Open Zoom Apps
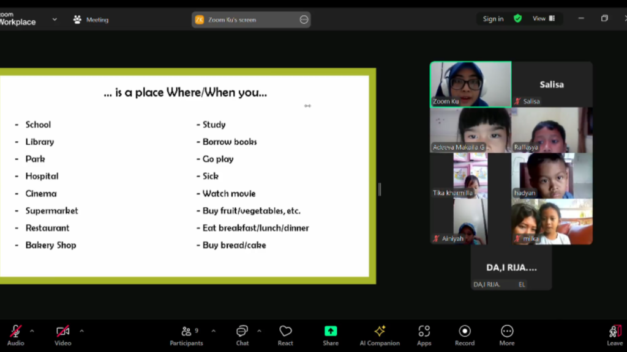627x352 pixels. click(x=424, y=335)
